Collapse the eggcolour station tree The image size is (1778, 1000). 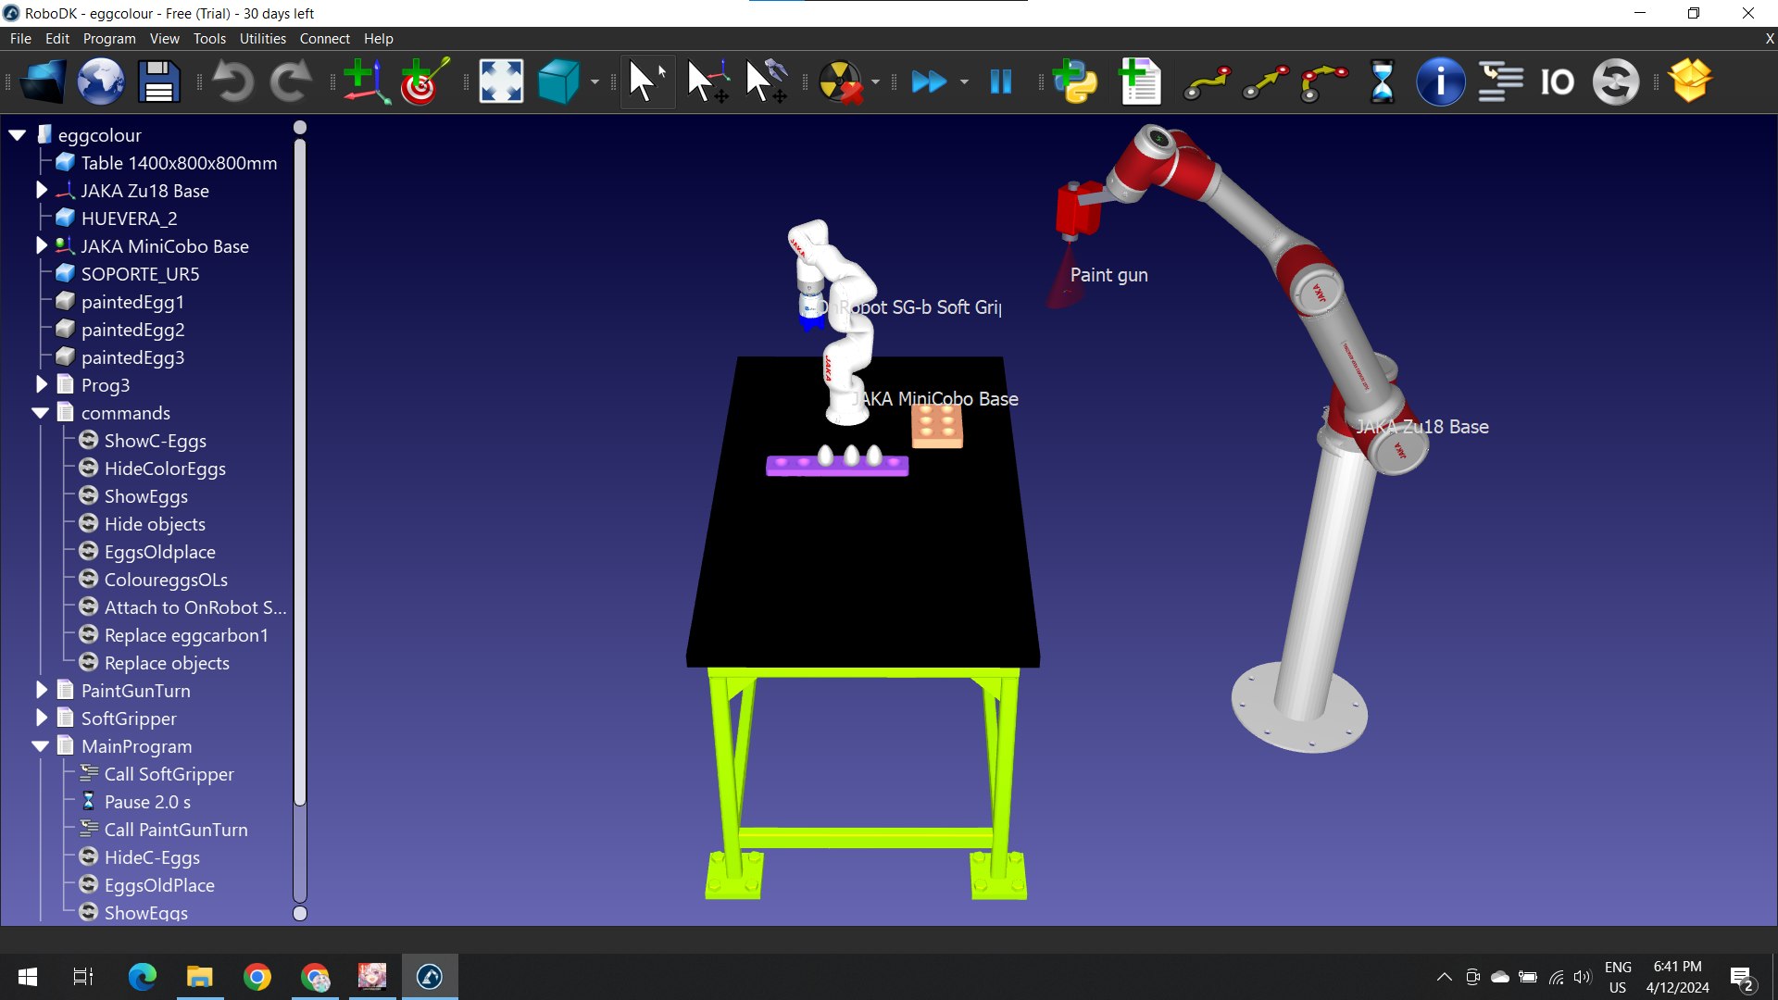(x=18, y=135)
